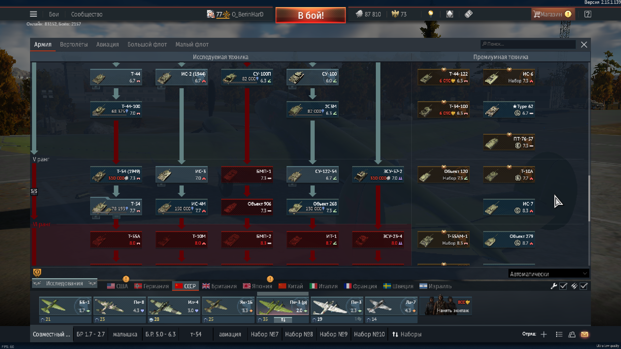Open the glowing mail envelope icon
The height and width of the screenshot is (349, 621).
(x=584, y=334)
